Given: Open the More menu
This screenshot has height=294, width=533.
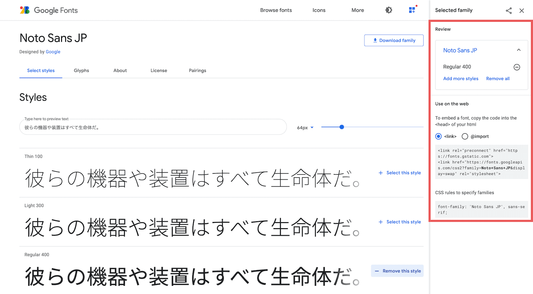Looking at the screenshot, I should [x=358, y=10].
